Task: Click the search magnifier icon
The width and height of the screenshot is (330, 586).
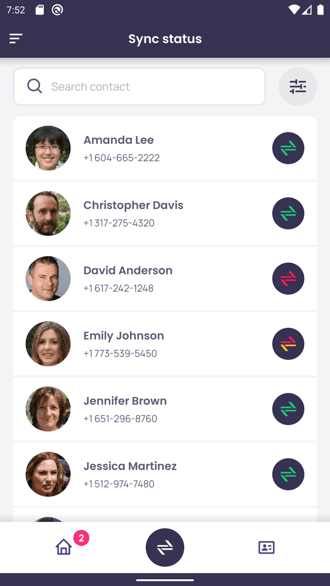Action: (x=35, y=87)
